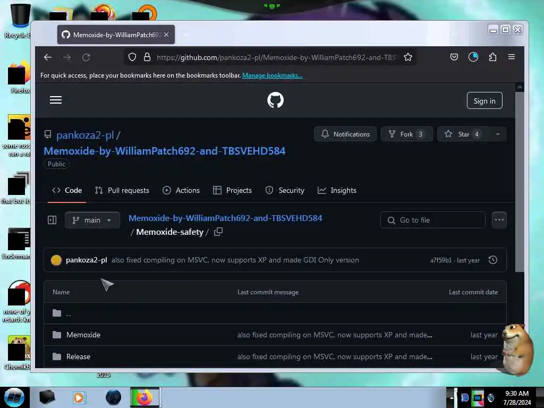This screenshot has height=408, width=544.
Task: Open the media player taskbar icon
Action: [x=79, y=397]
